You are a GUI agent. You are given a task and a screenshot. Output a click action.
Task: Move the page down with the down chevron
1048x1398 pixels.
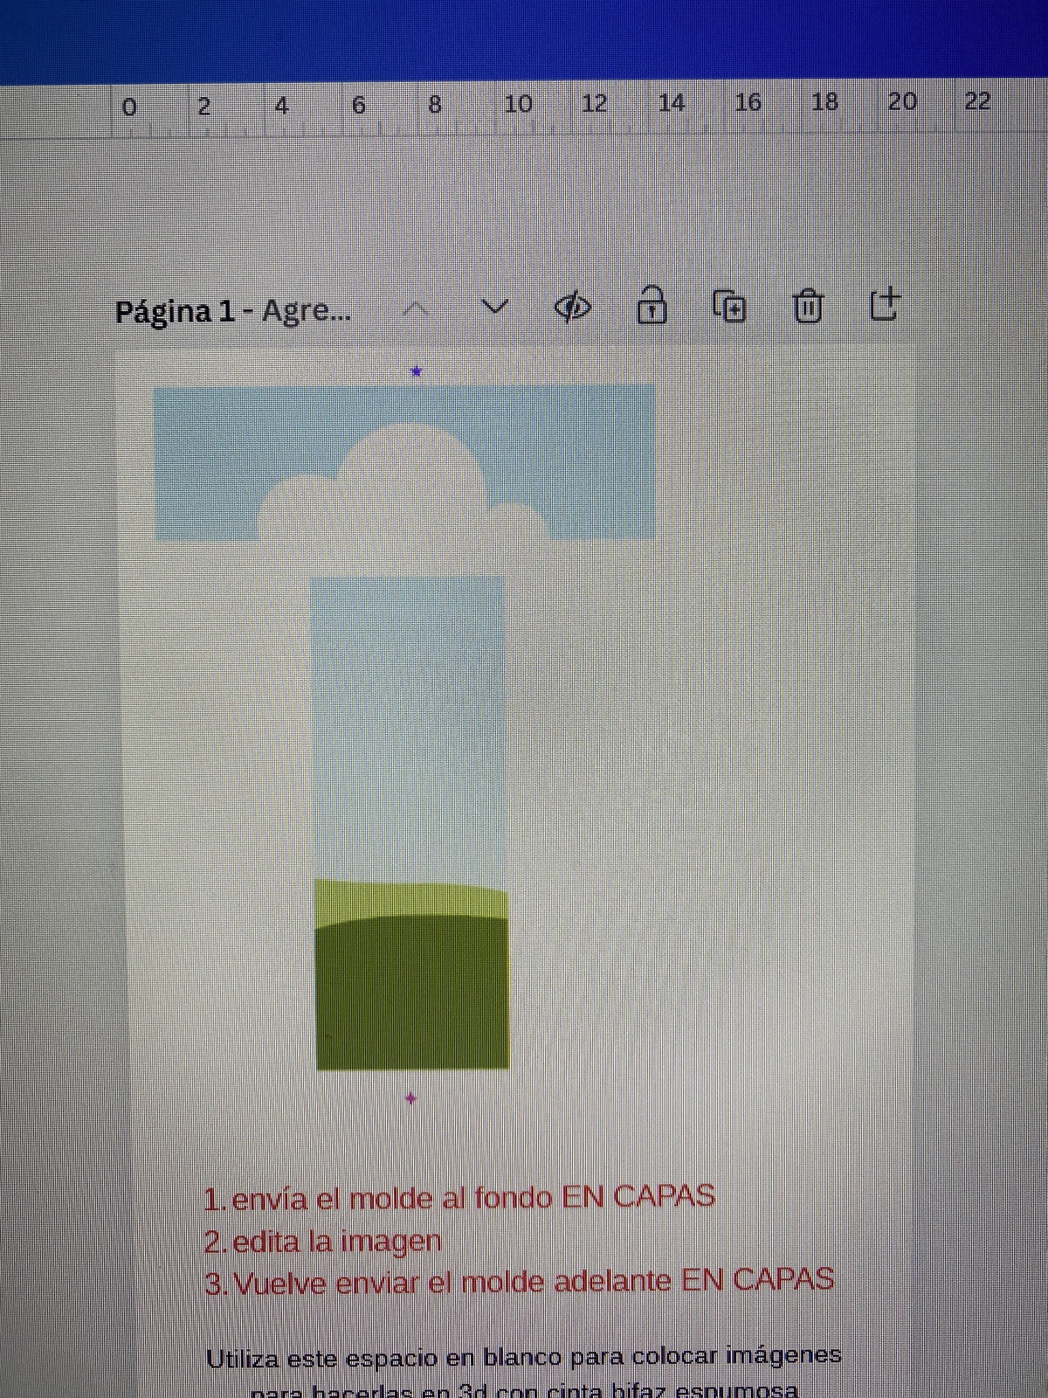tap(495, 307)
